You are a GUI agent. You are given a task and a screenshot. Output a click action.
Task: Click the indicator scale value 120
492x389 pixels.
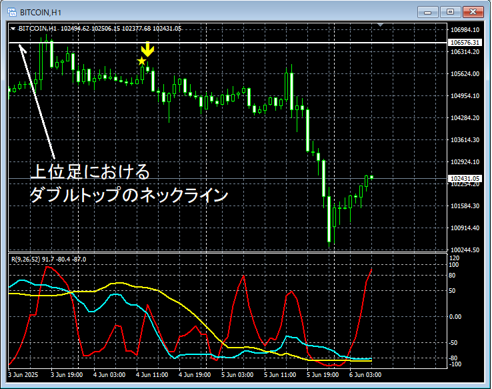[x=455, y=258]
